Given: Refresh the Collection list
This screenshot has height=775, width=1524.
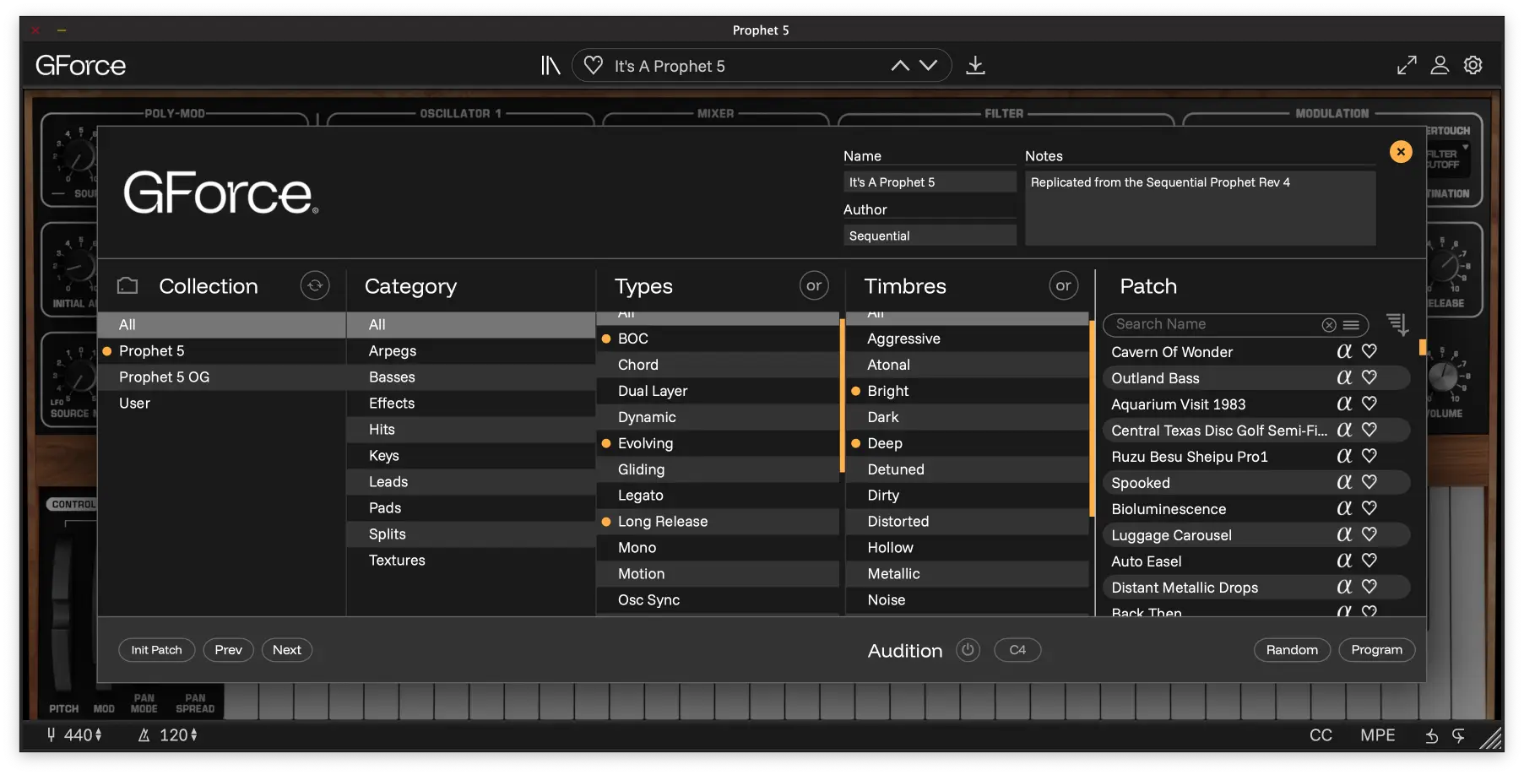Looking at the screenshot, I should pyautogui.click(x=315, y=286).
